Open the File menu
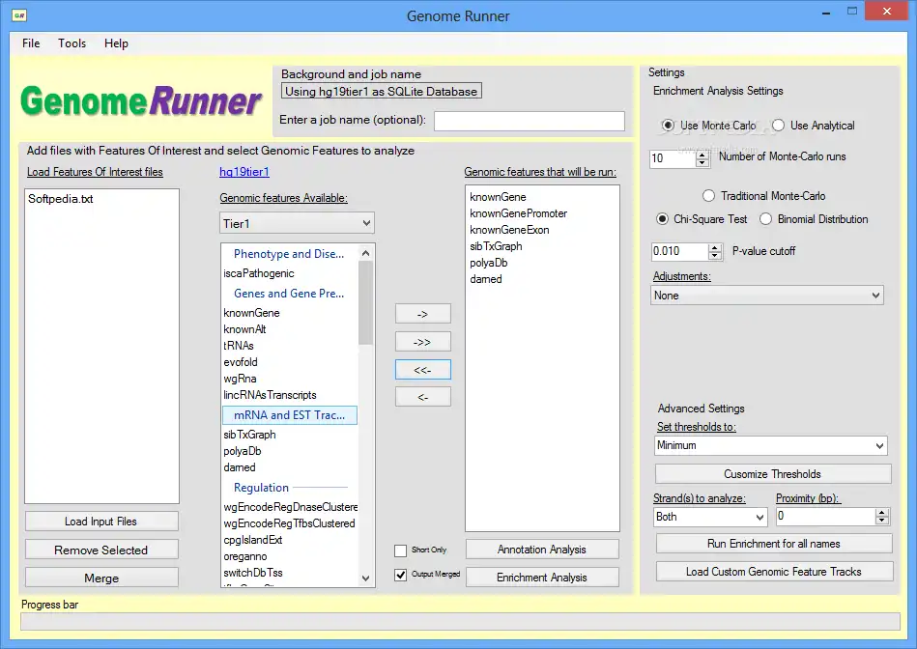The image size is (917, 649). [31, 43]
